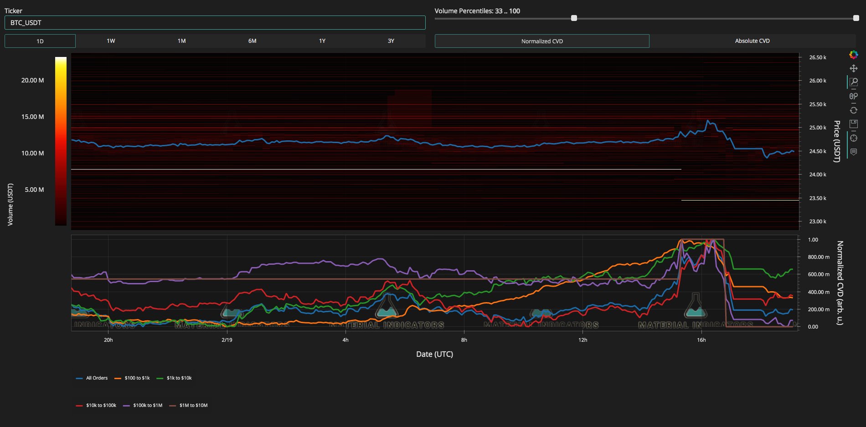
Task: Switch to Absolute CVD view
Action: pyautogui.click(x=752, y=41)
